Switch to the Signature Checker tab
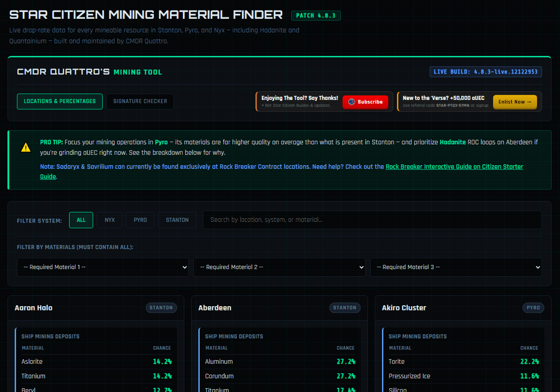This screenshot has width=560, height=392. click(x=140, y=101)
